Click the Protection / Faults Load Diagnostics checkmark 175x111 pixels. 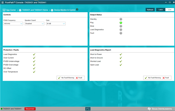tap(34, 54)
